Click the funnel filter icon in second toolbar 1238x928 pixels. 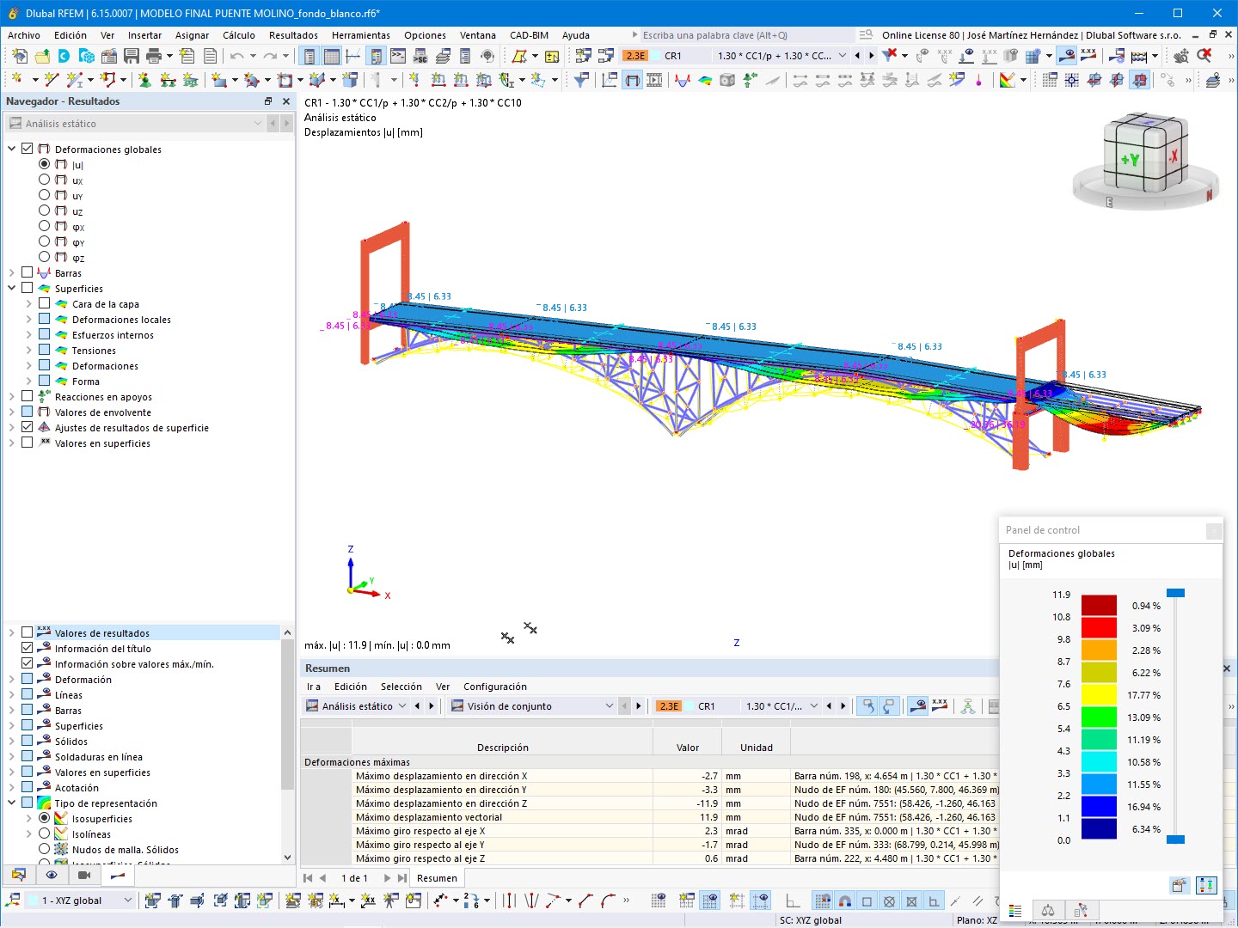pos(582,80)
